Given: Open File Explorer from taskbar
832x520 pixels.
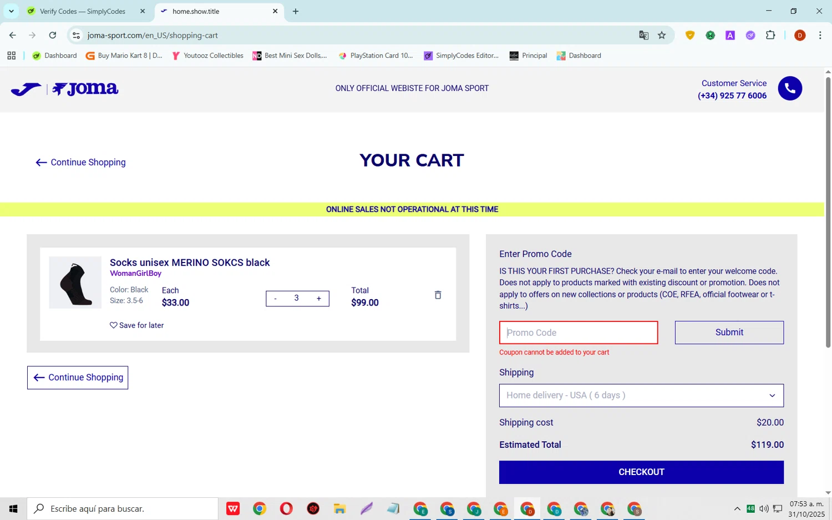Looking at the screenshot, I should tap(339, 508).
